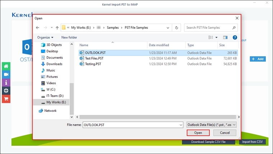Click the Open button

tap(198, 133)
